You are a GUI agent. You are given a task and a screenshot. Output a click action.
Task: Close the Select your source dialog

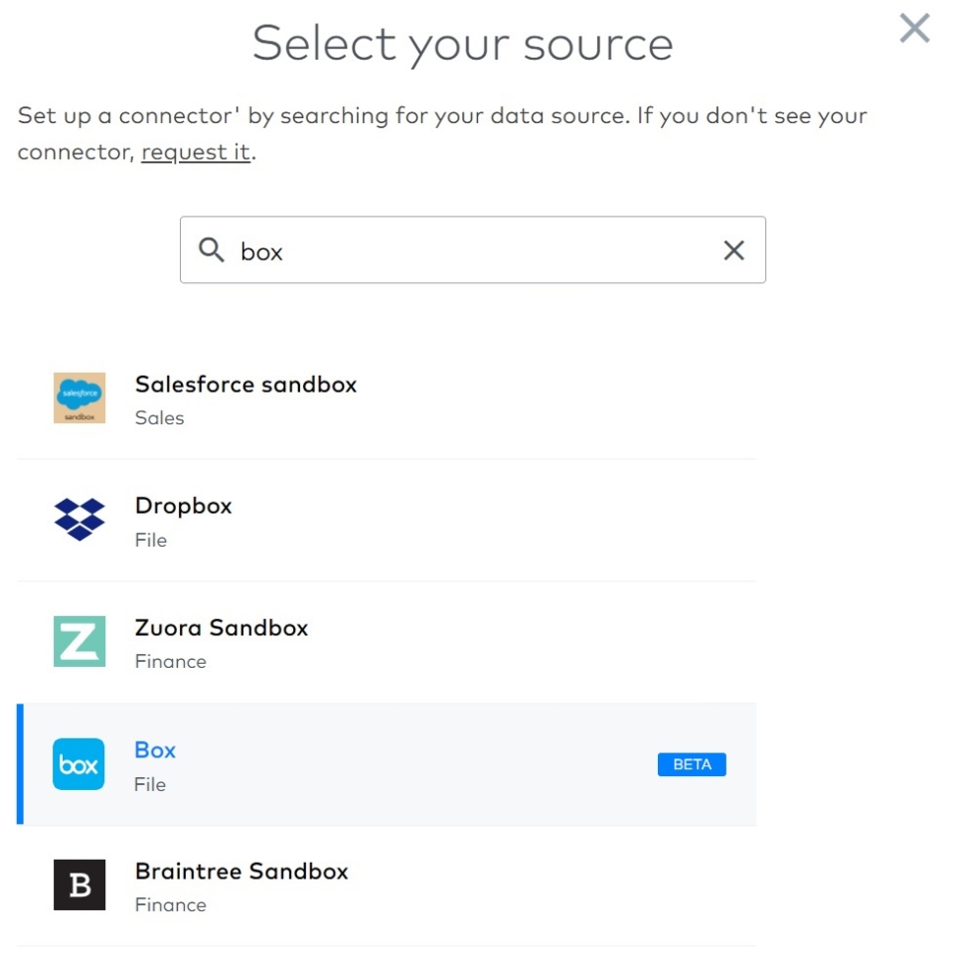[x=914, y=29]
